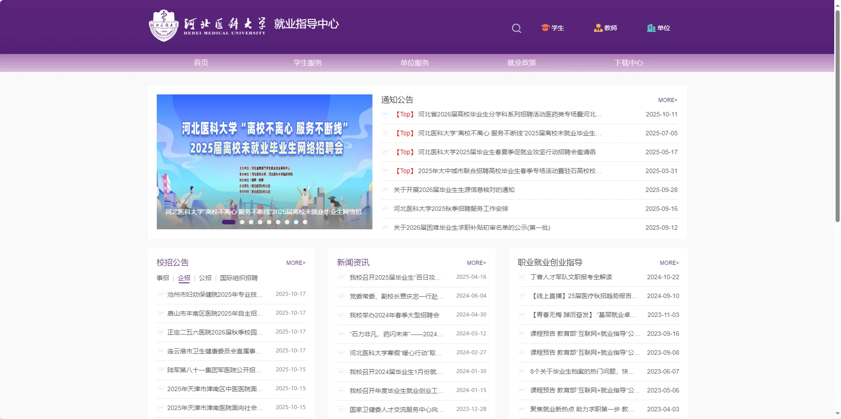Go to 首页 in navigation bar
Image resolution: width=841 pixels, height=419 pixels.
point(201,63)
